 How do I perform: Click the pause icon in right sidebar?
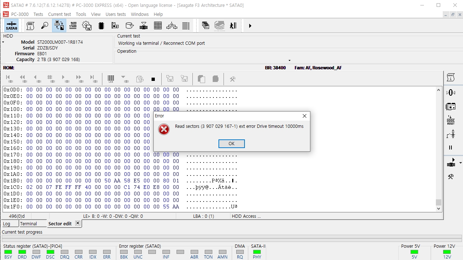[x=451, y=147]
